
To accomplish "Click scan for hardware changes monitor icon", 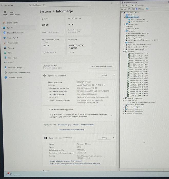I will 147,9.
